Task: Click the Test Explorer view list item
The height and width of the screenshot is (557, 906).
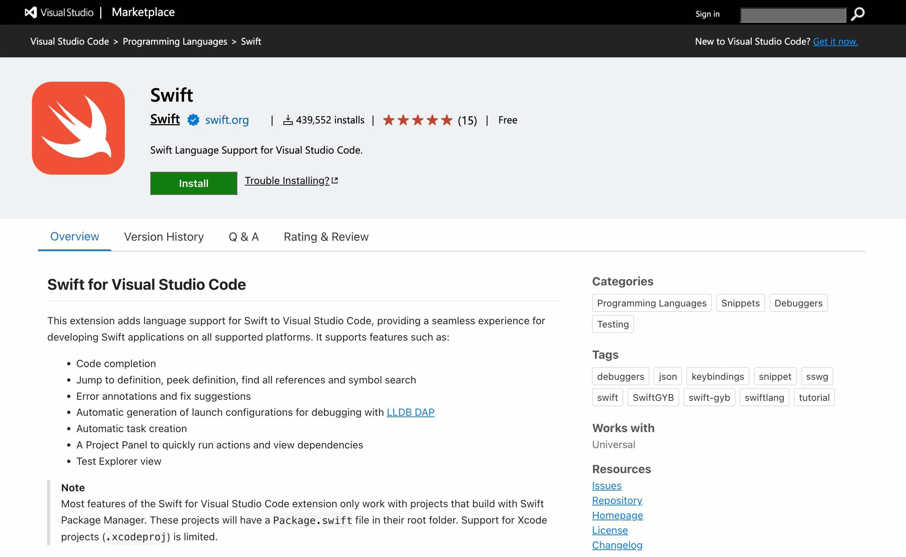Action: coord(119,461)
